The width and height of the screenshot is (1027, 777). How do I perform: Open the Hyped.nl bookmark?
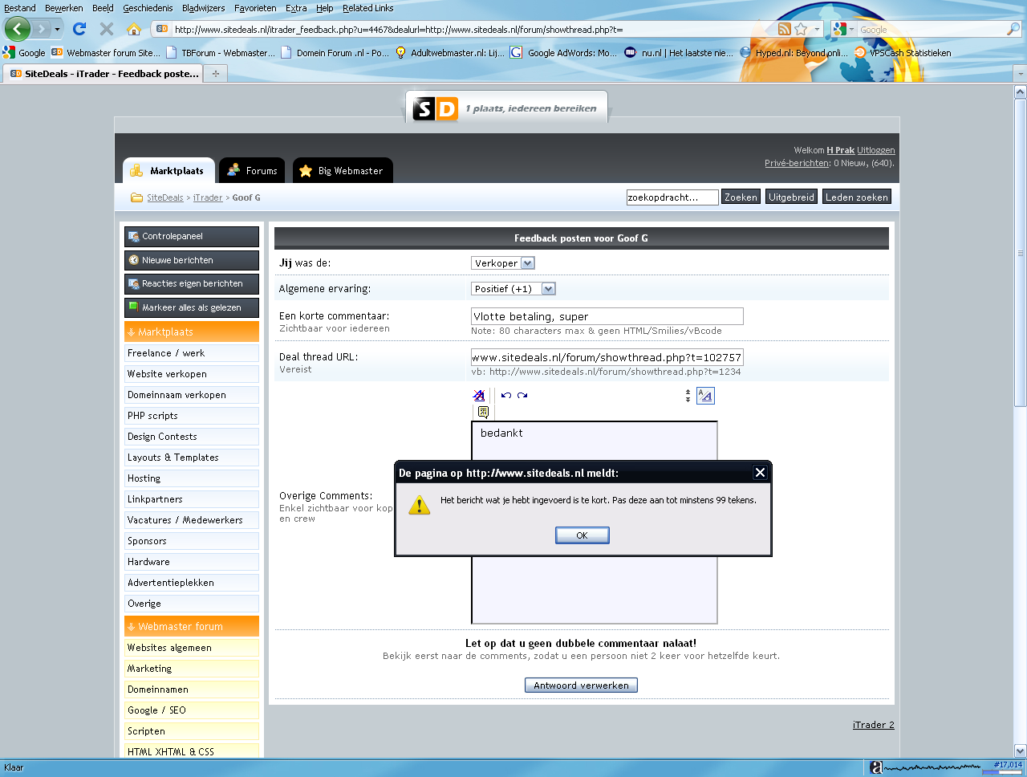(x=793, y=53)
